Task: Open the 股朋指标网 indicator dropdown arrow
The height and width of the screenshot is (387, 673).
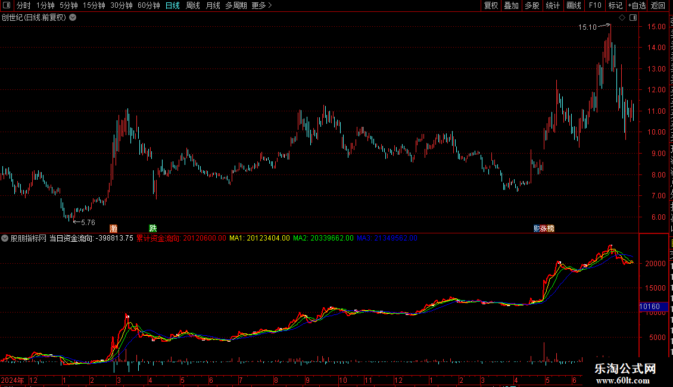Action: [5, 238]
